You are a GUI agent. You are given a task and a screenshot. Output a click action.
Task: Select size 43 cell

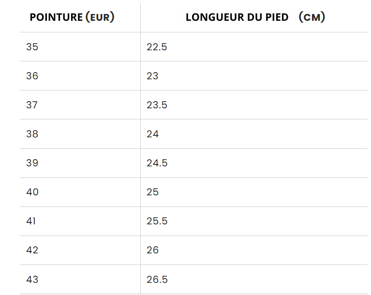click(80, 280)
